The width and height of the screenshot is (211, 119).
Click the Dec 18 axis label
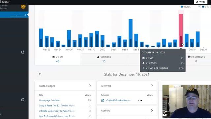pos(192,50)
